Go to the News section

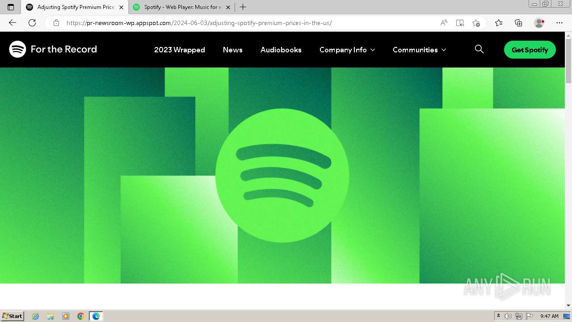pyautogui.click(x=233, y=50)
